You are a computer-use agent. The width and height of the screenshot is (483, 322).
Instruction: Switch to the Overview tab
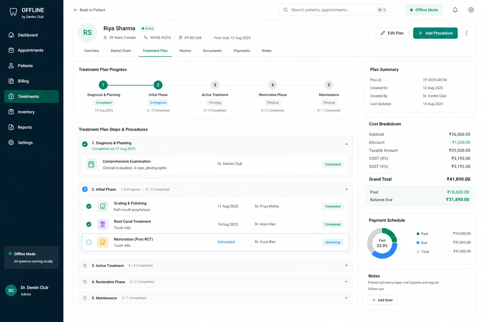click(x=92, y=51)
